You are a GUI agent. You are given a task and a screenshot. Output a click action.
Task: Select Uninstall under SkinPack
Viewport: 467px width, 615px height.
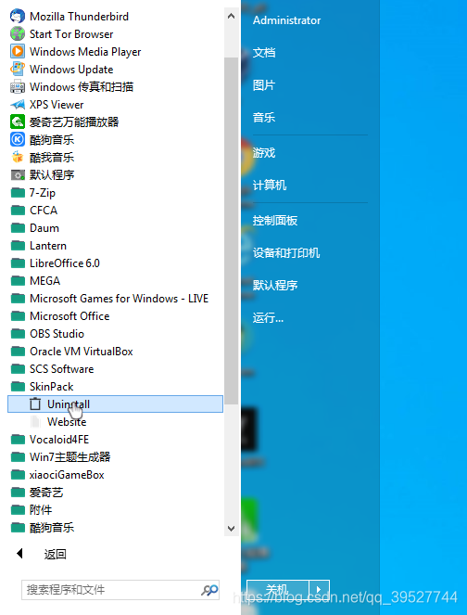point(116,404)
